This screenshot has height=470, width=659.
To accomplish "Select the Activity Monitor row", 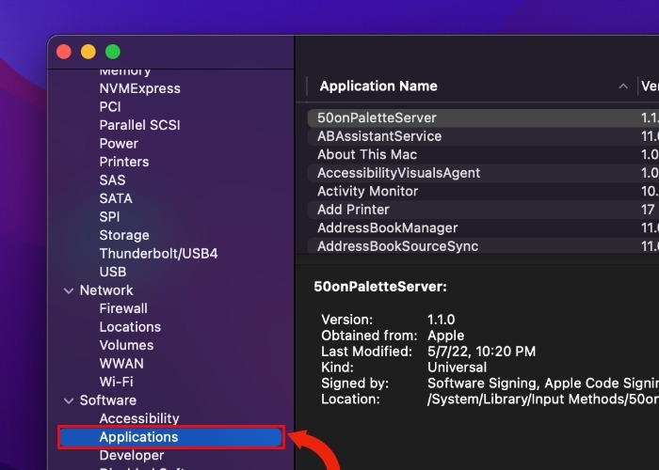I will pyautogui.click(x=483, y=192).
